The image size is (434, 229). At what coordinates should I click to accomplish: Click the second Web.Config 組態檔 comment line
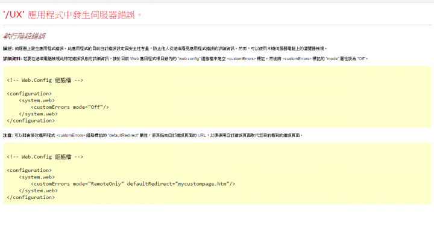click(45, 157)
